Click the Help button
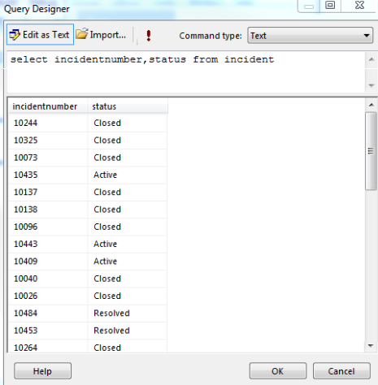The height and width of the screenshot is (385, 378). coord(42,371)
